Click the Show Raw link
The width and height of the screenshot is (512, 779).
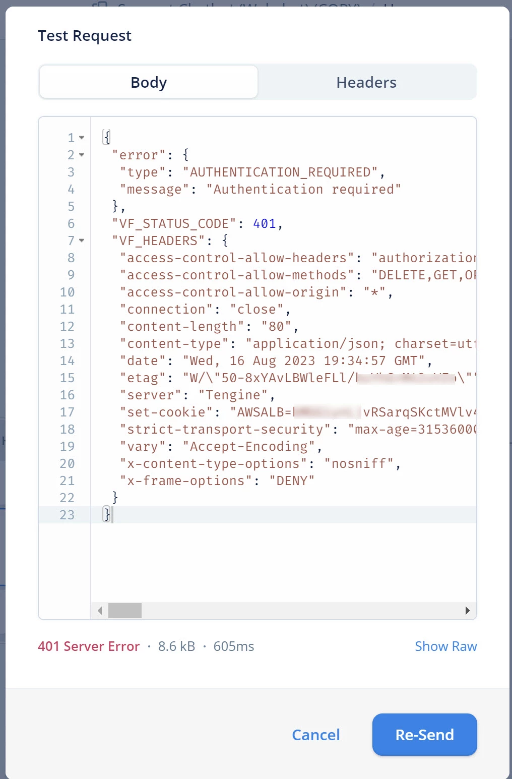[445, 646]
